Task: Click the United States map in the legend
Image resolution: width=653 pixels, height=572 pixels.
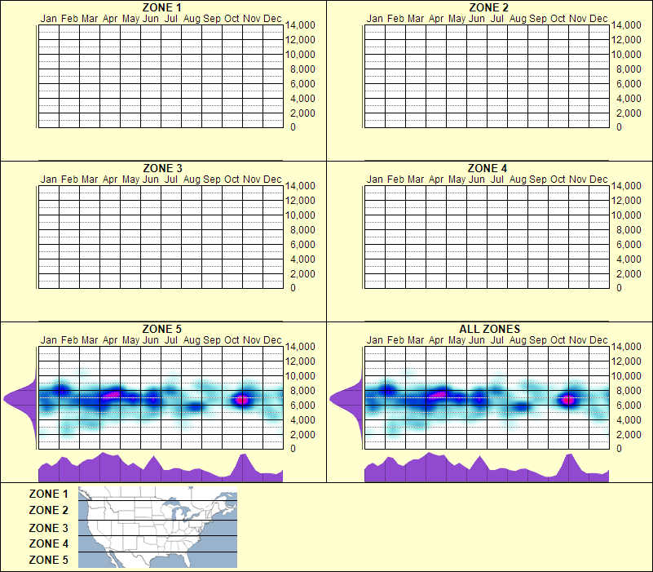Action: point(157,526)
